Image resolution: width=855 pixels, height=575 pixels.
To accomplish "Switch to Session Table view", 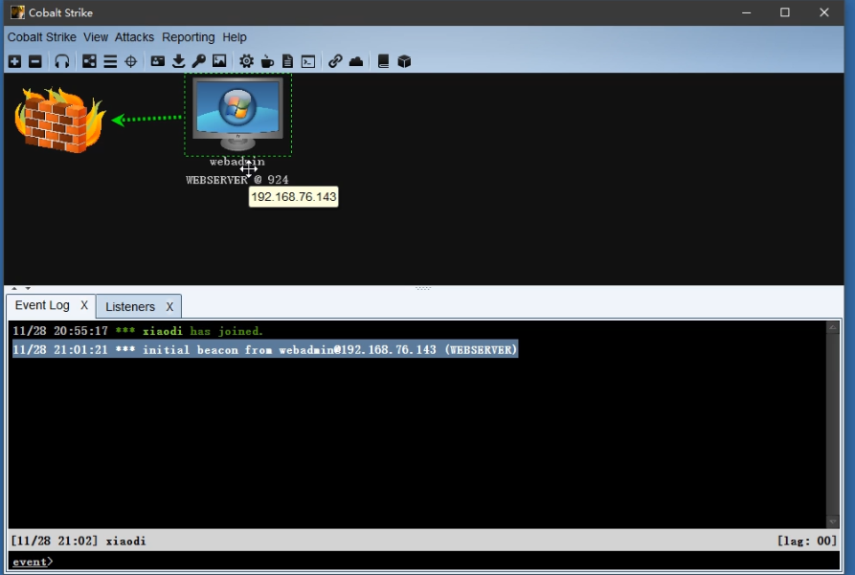I will point(110,61).
